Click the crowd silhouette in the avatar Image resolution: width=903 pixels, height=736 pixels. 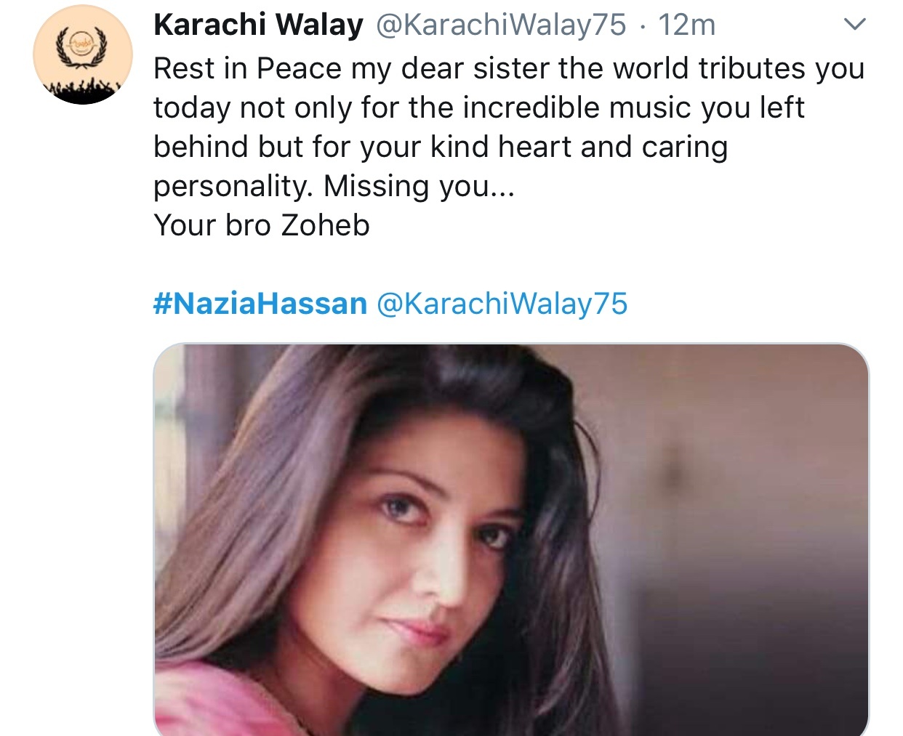tap(83, 91)
